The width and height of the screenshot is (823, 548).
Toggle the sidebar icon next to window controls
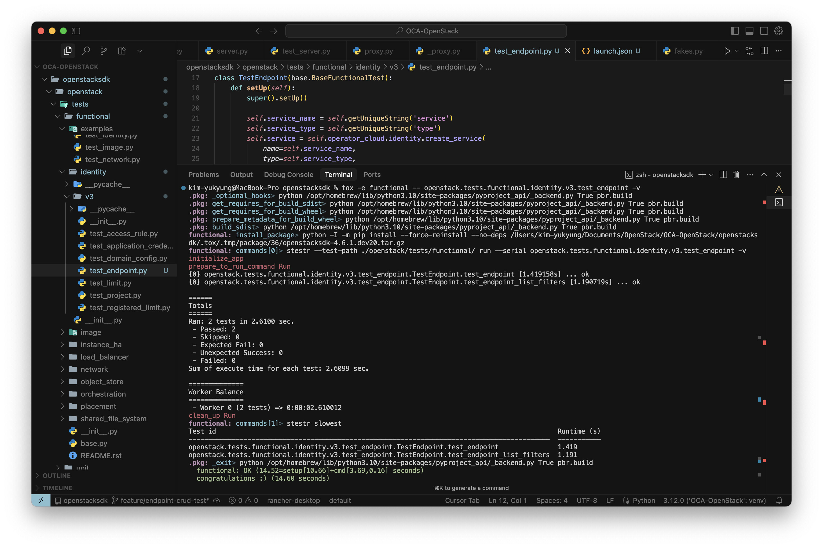(76, 31)
